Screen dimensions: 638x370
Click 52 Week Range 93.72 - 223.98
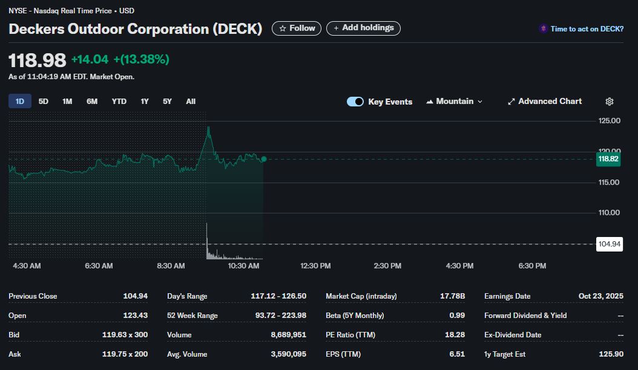[x=281, y=316]
